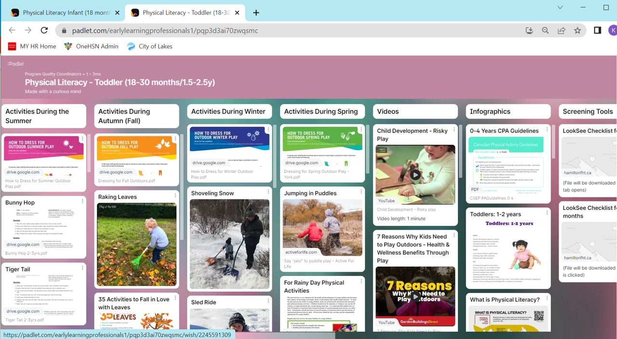Image resolution: width=617 pixels, height=339 pixels.
Task: Bookmark this page with the star icon
Action: [577, 30]
